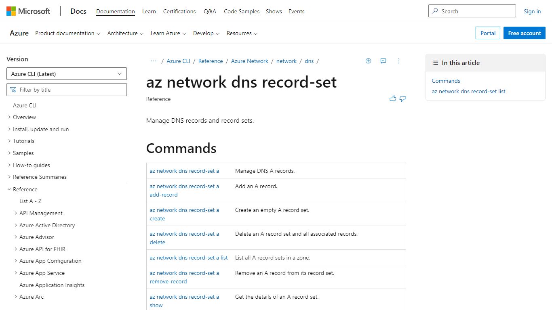Select List A - Z tree item
This screenshot has width=552, height=310.
pyautogui.click(x=30, y=201)
